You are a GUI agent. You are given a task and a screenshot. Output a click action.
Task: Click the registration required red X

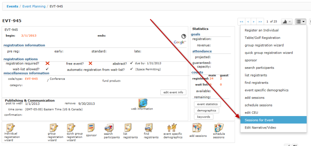47,63
